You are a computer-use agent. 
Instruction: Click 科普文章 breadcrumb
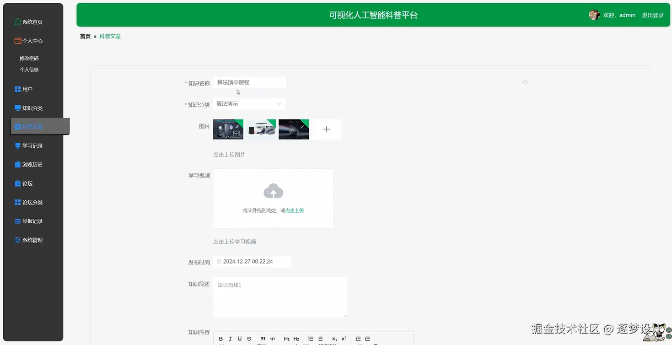point(110,36)
